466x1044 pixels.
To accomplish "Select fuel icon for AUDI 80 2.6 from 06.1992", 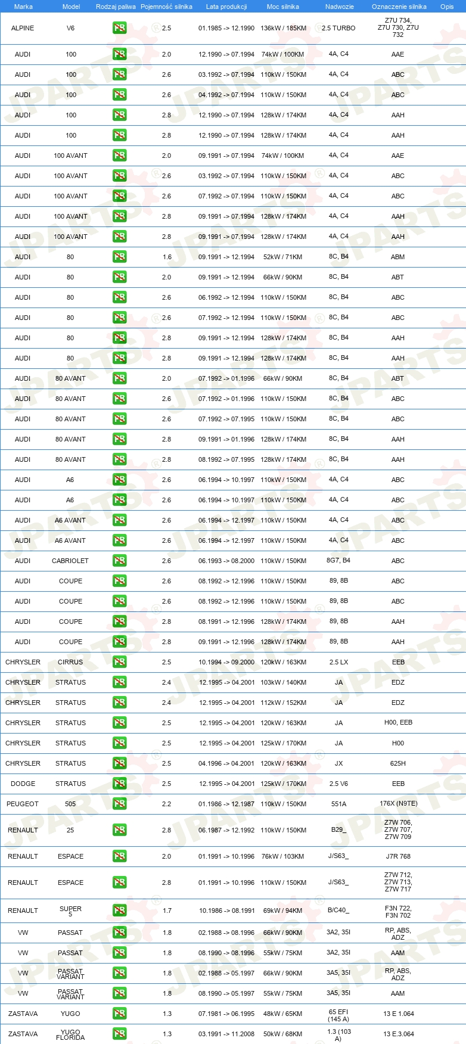I will tap(120, 297).
